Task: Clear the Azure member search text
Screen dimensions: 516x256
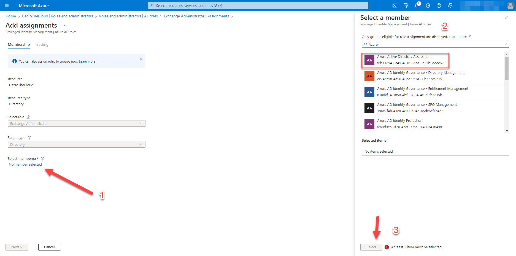Action: tap(506, 44)
